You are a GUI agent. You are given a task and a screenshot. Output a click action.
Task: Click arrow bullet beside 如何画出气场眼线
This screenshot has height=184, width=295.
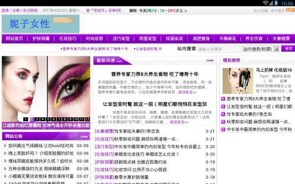[x=5, y=146]
